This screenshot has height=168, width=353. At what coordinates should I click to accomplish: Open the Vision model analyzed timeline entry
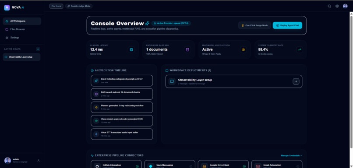point(122,121)
